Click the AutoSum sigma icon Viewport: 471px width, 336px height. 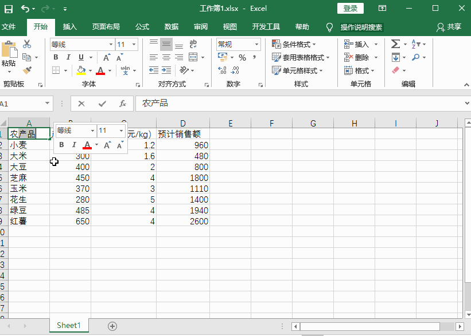tap(395, 44)
